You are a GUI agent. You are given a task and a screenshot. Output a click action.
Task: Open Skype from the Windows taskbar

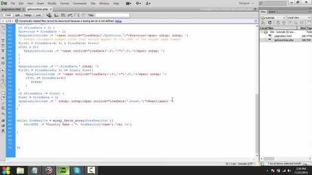tap(77, 170)
